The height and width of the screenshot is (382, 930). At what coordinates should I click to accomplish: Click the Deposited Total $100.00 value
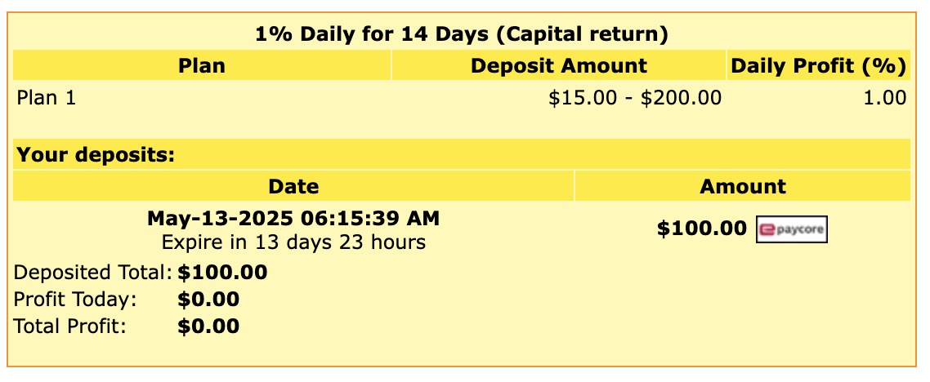(222, 273)
